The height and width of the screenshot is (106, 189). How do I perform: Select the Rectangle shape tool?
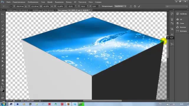pyautogui.click(x=3, y=77)
